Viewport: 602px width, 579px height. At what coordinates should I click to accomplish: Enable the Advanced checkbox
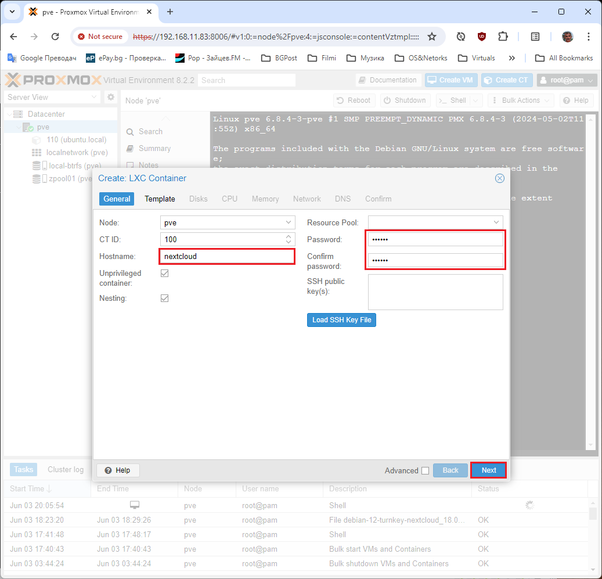click(425, 471)
